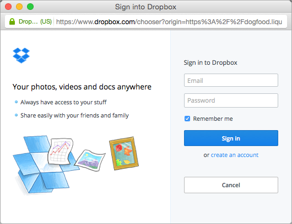Viewport: 292px width, 224px height.
Task: Click the line chart document illustration
Action: (61, 151)
